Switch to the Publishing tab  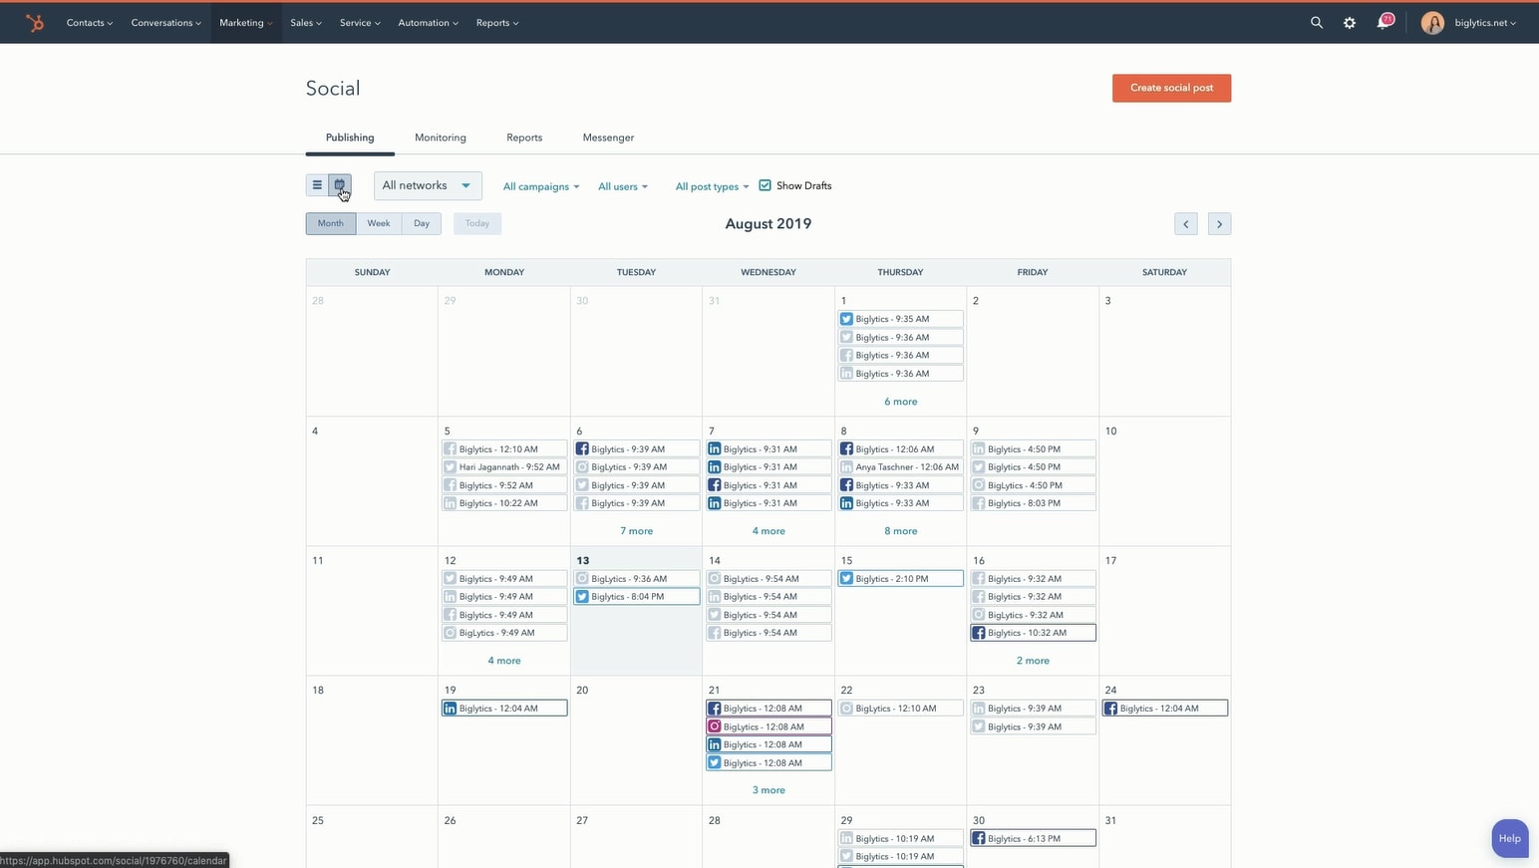tap(350, 138)
